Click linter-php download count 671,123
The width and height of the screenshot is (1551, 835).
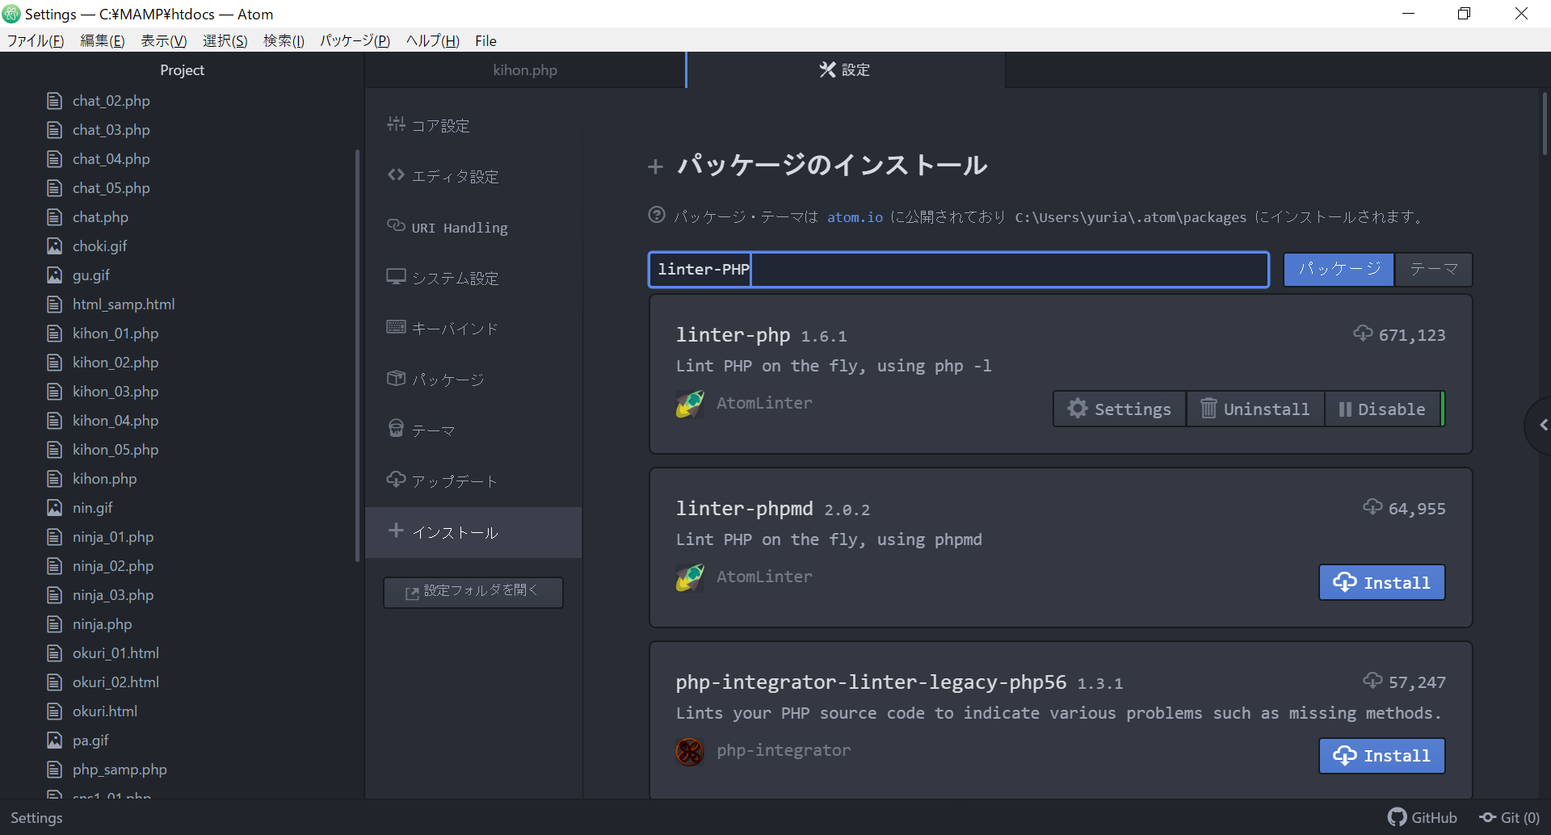pyautogui.click(x=1412, y=335)
